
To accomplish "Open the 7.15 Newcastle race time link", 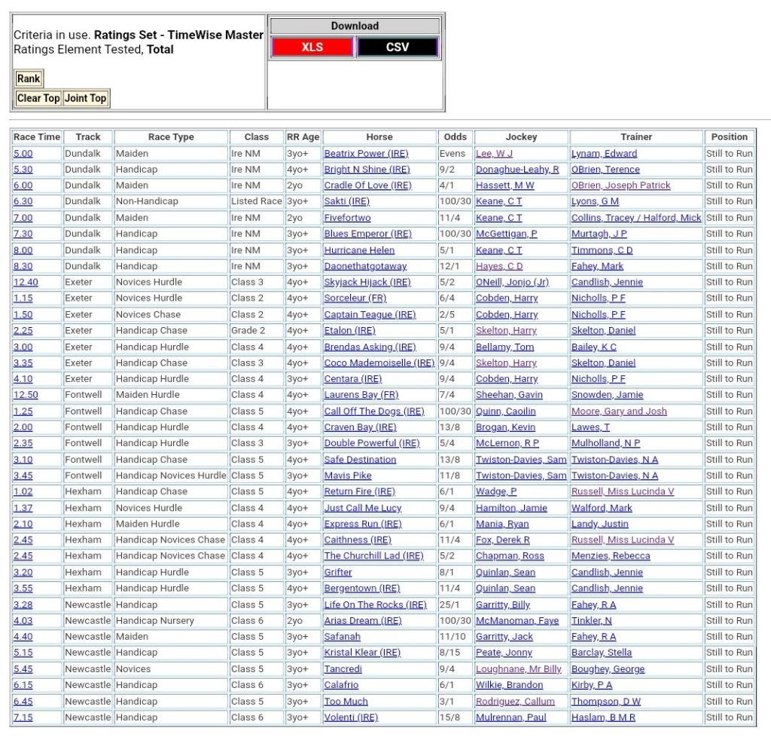I will [x=23, y=717].
